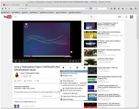139x109 pixels.
Task: Open video player settings gear
Action: pos(73,61)
